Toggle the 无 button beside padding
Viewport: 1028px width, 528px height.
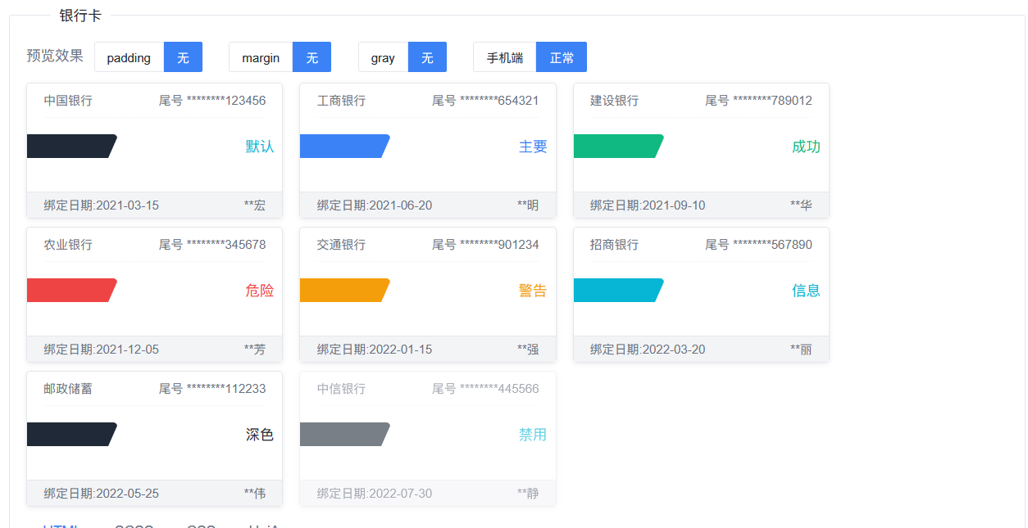[x=183, y=57]
